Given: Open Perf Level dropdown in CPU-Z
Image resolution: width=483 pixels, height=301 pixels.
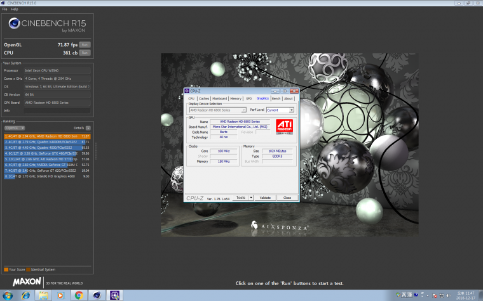Looking at the screenshot, I should [280, 110].
